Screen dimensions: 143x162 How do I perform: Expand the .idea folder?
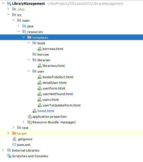point(8,9)
